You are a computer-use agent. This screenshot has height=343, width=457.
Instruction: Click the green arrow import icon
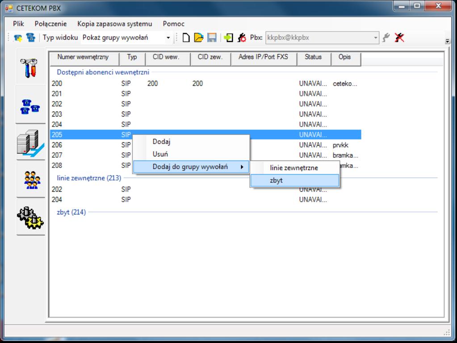tap(228, 38)
